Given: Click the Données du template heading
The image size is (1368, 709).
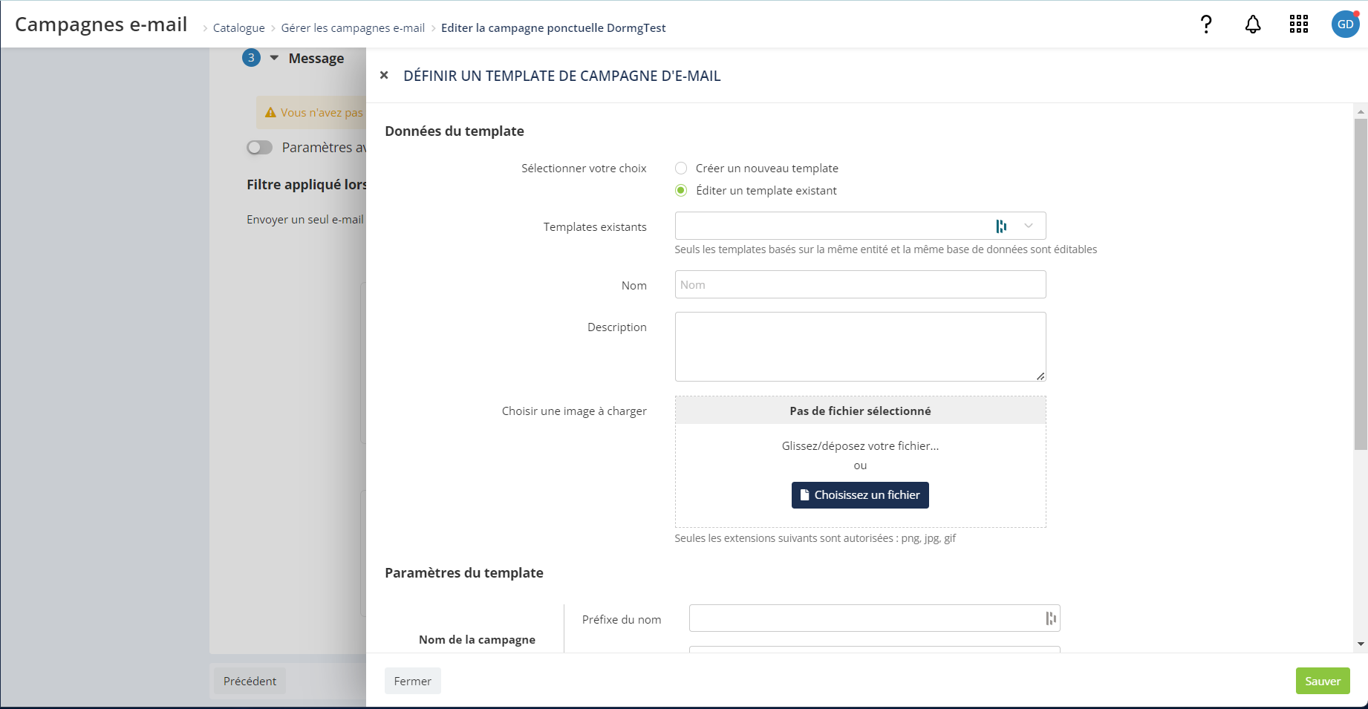Looking at the screenshot, I should 455,131.
